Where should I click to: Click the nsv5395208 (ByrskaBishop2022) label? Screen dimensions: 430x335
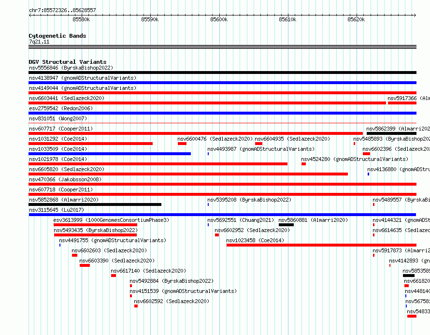pos(249,200)
